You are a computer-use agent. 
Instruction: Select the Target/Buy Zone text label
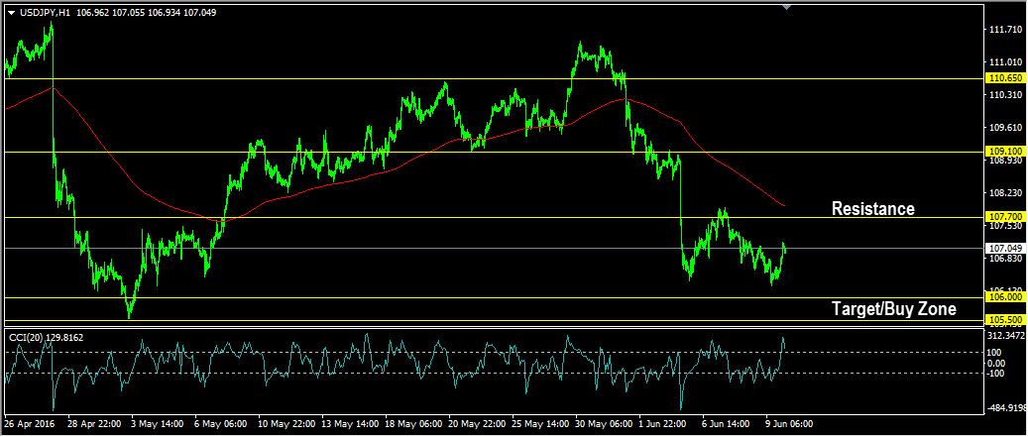[x=893, y=308]
